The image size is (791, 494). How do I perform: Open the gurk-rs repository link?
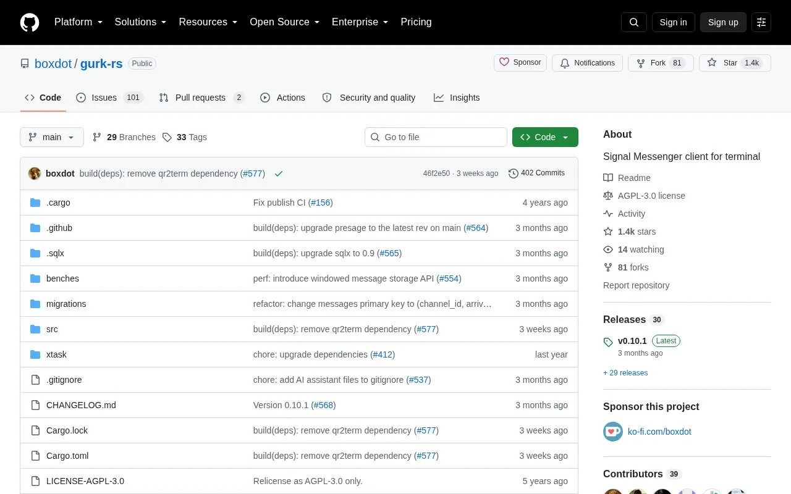pyautogui.click(x=101, y=64)
